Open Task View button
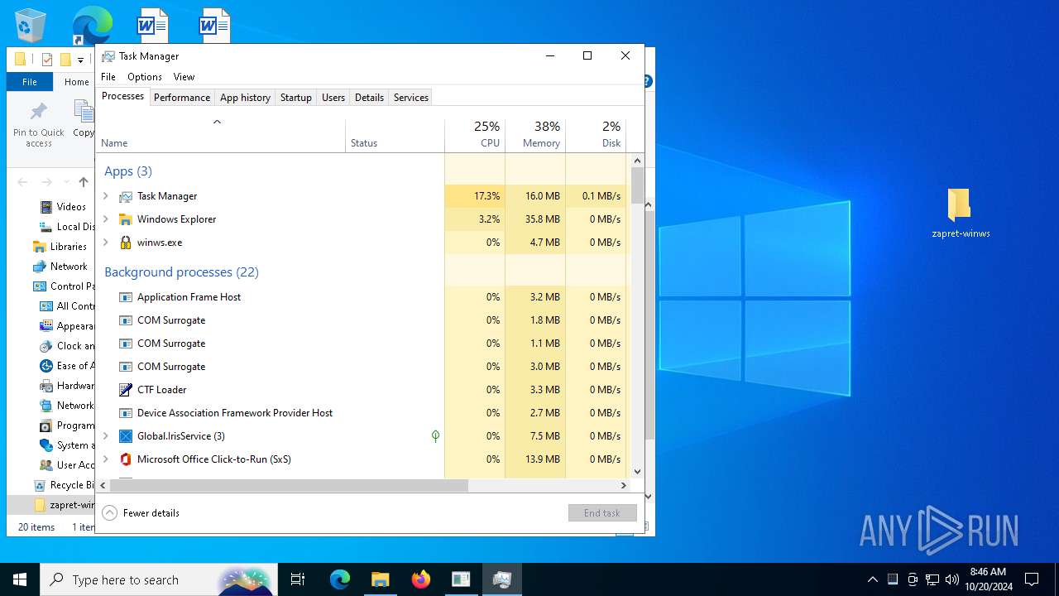 coord(298,579)
